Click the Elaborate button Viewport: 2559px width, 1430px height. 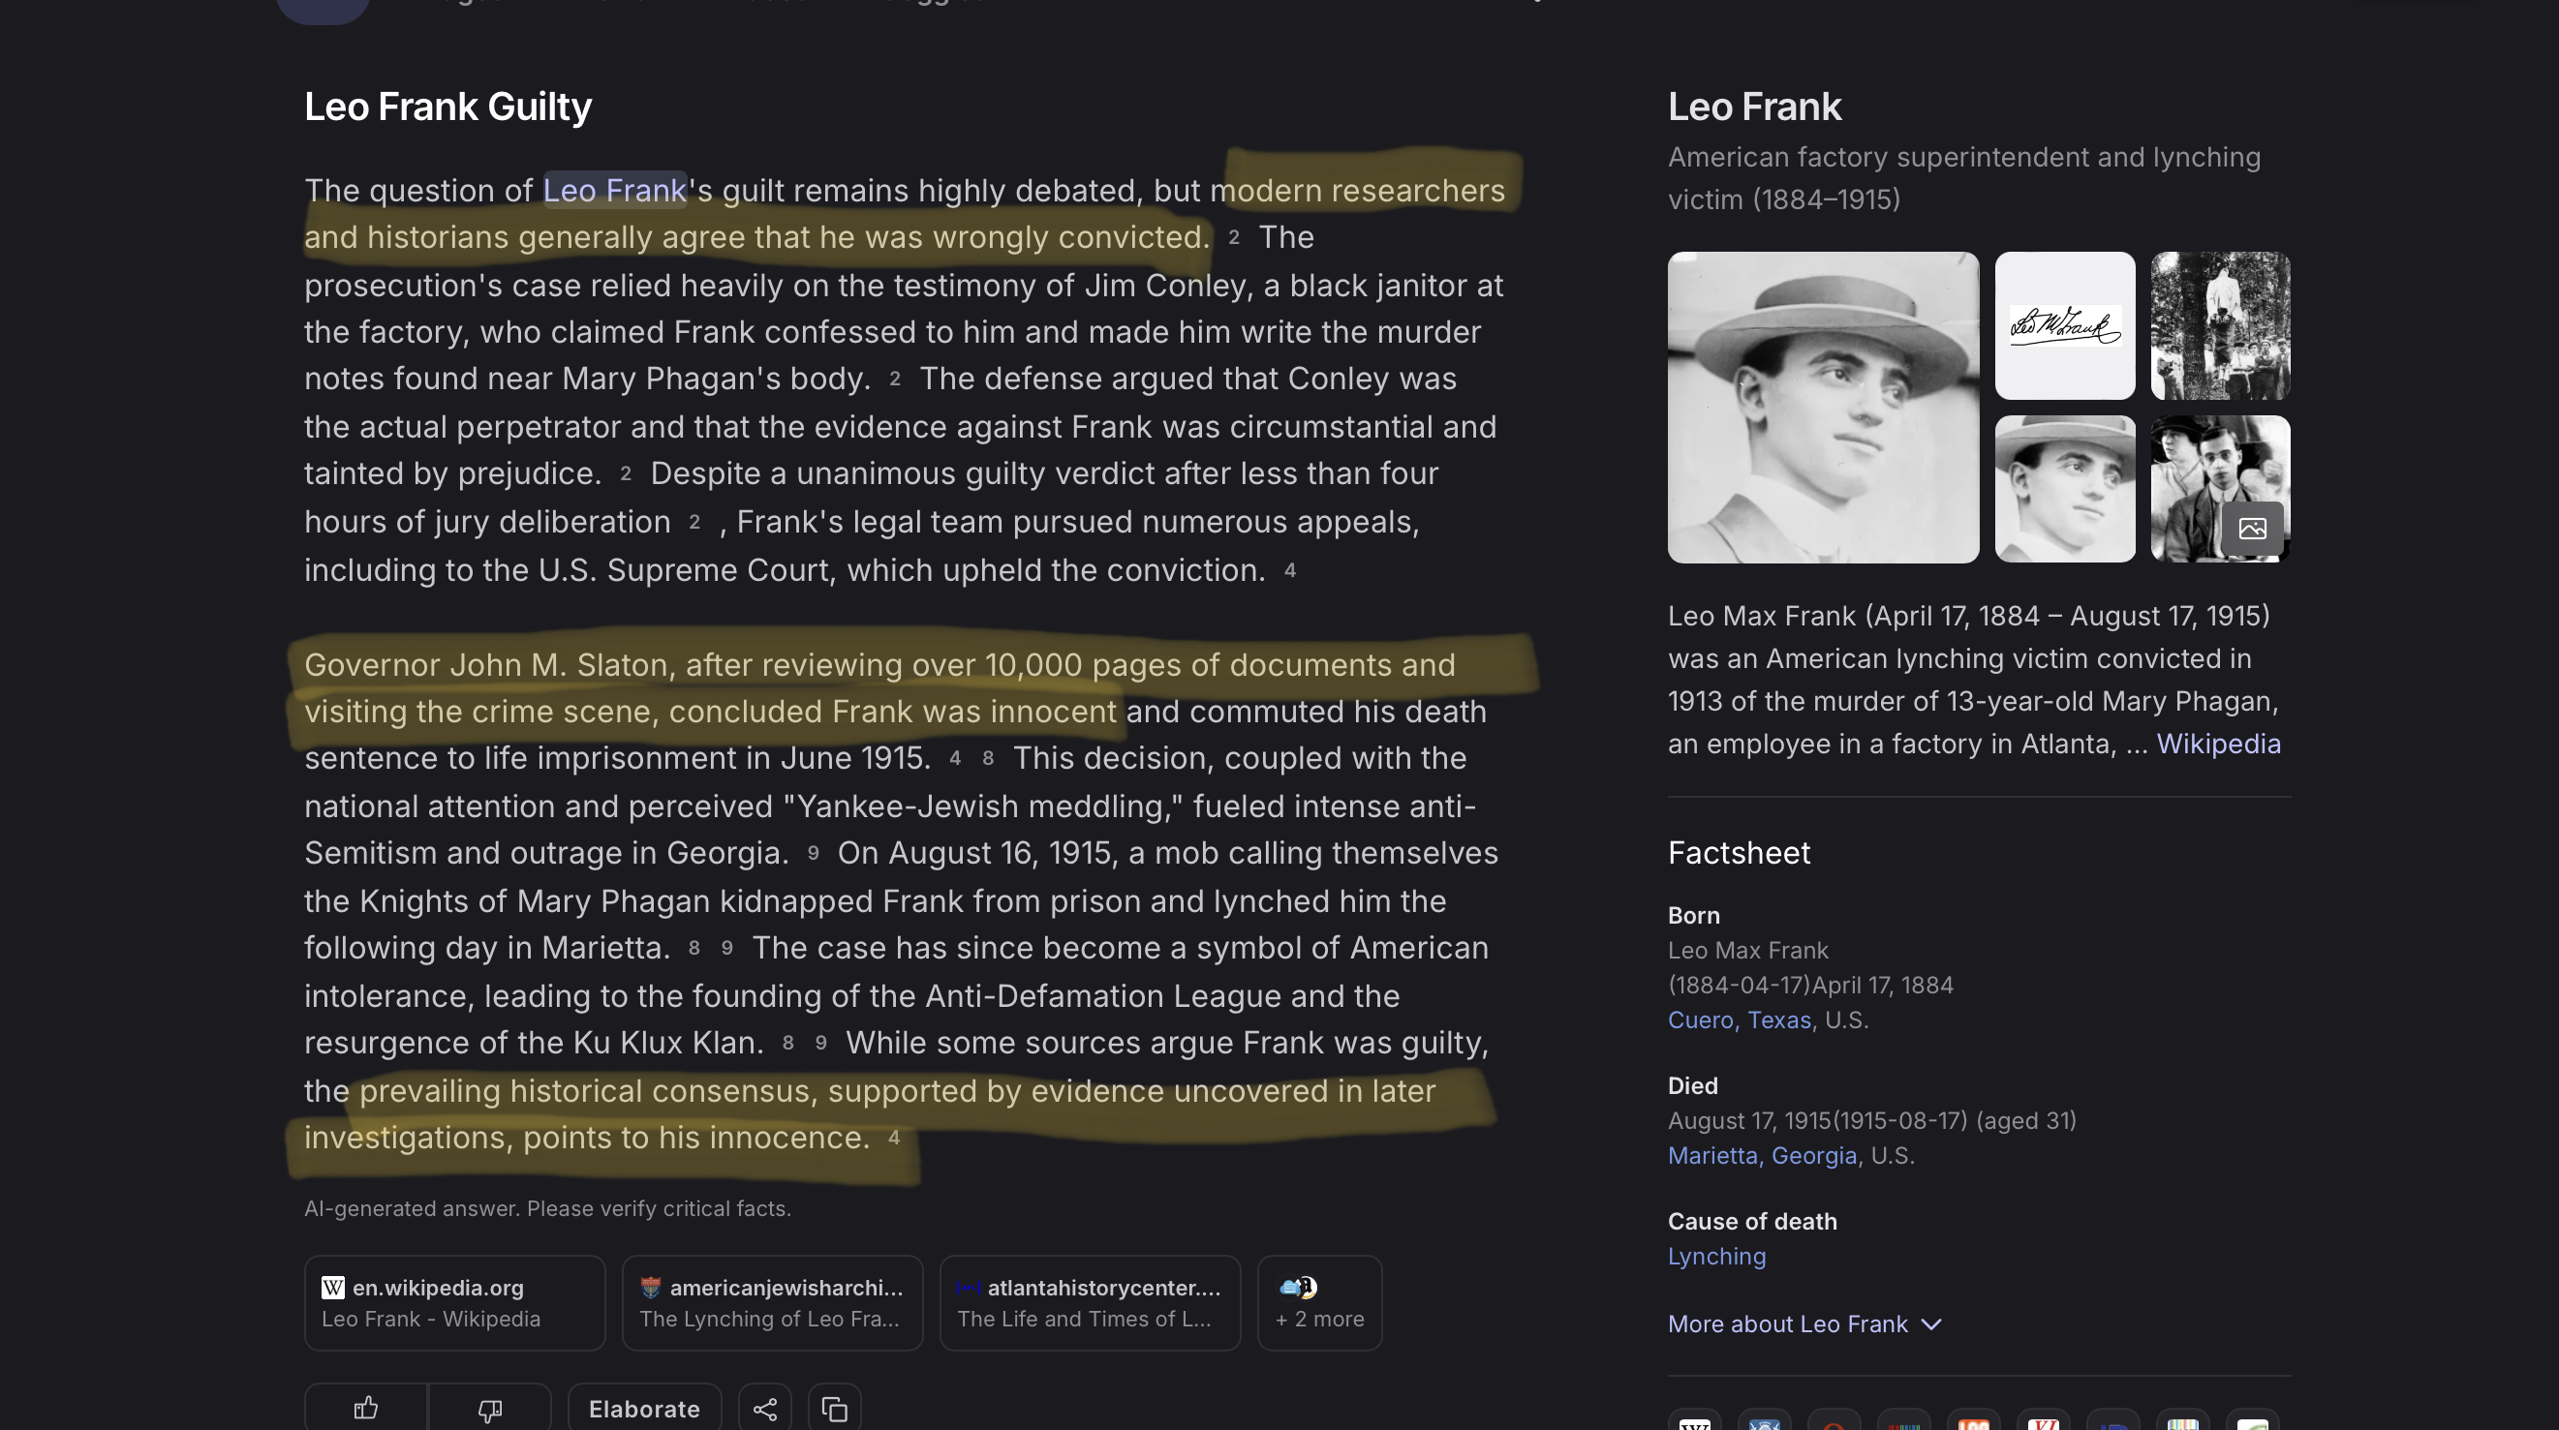[644, 1408]
